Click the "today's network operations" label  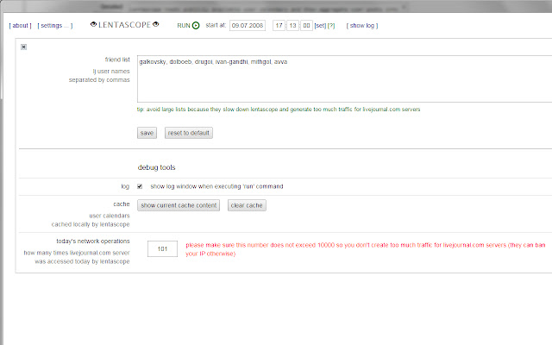(93, 241)
